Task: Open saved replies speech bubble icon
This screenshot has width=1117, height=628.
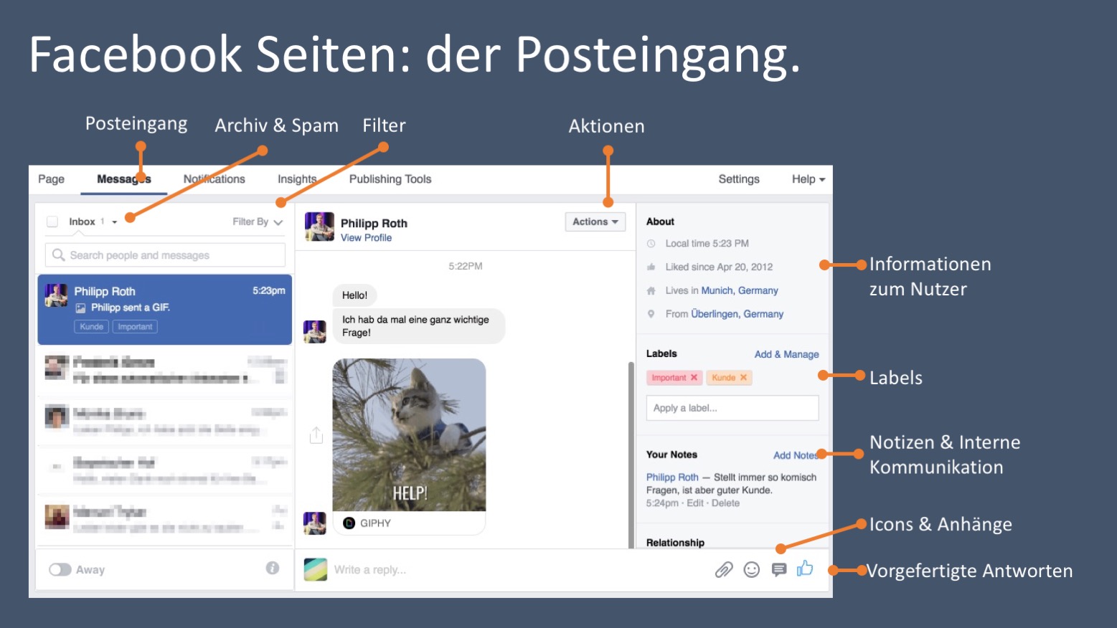Action: [778, 570]
